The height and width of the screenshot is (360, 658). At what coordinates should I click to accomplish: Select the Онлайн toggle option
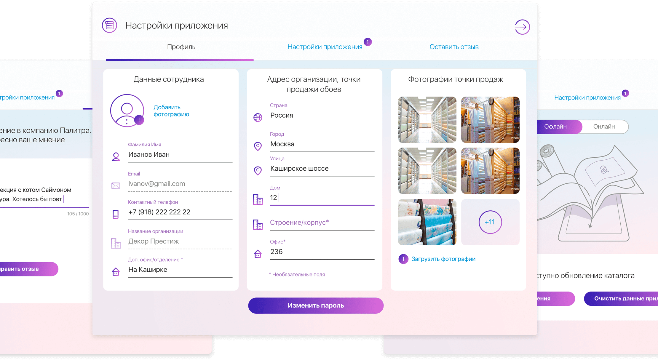click(604, 127)
